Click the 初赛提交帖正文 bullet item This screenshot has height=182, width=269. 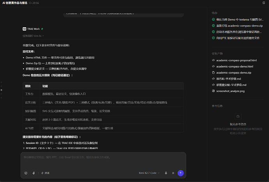pos(56,69)
